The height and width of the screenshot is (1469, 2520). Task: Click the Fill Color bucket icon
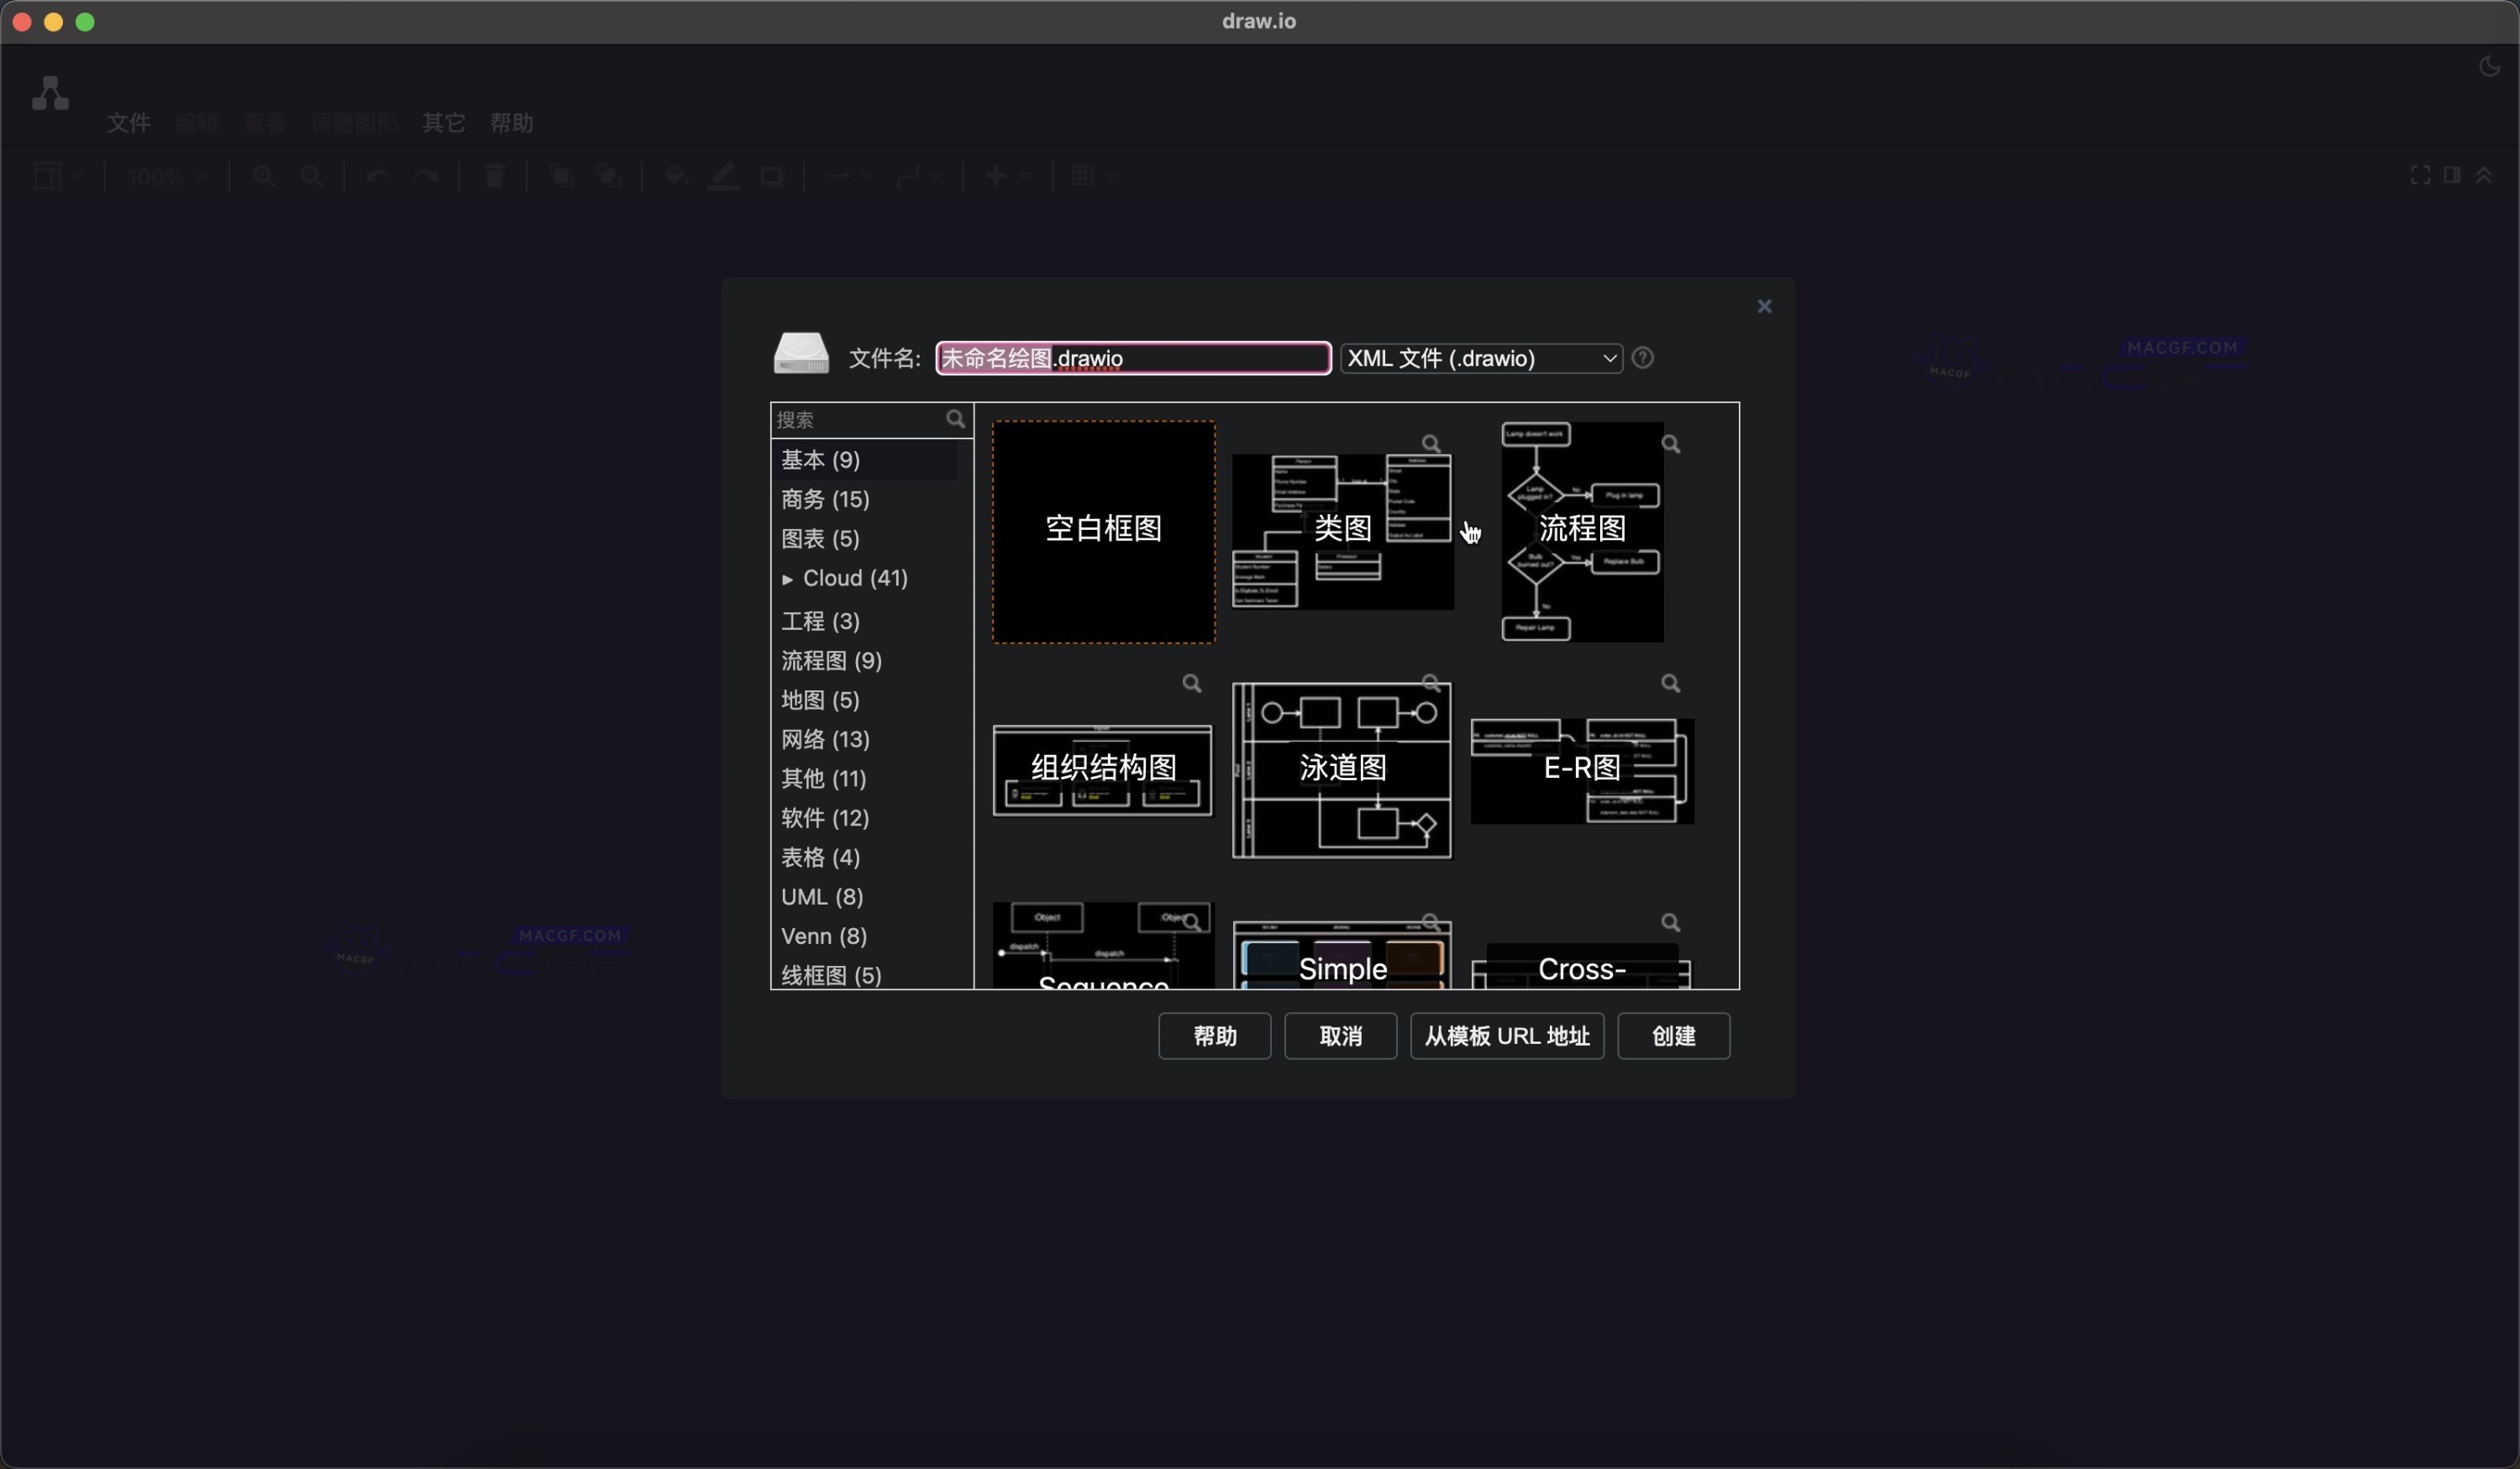coord(676,176)
